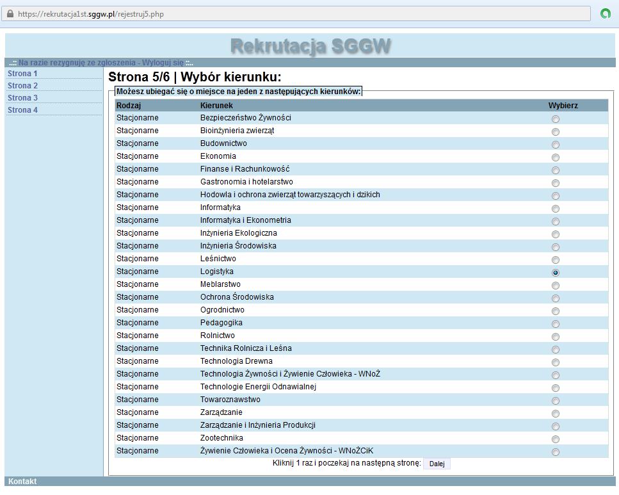This screenshot has width=619, height=495.
Task: Open Strona 2 in sidebar
Action: [22, 86]
